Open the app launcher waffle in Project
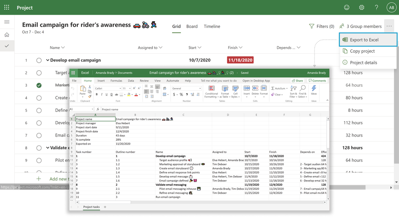 tap(7, 7)
